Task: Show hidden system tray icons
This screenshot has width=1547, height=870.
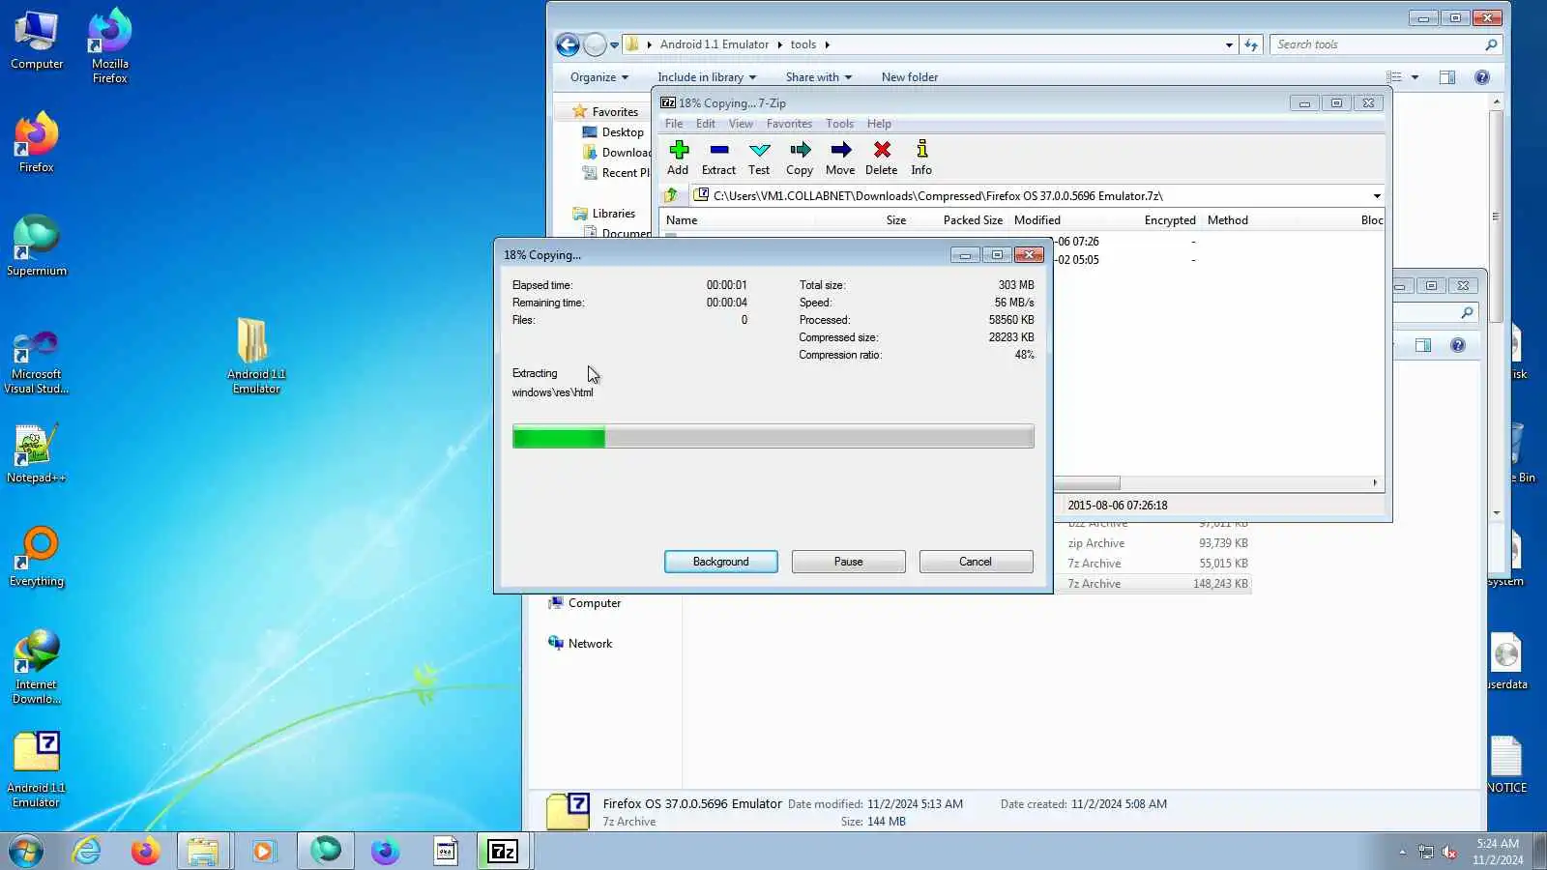Action: point(1402,852)
